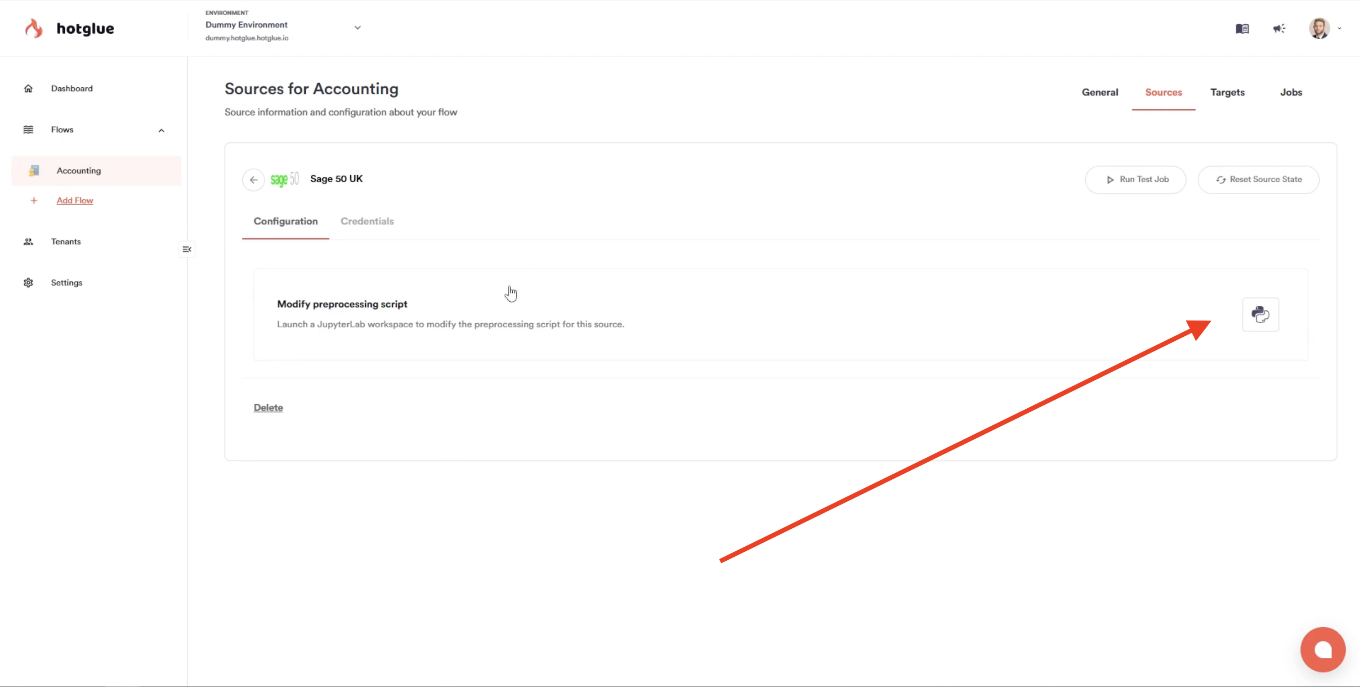Click the Reset Source State button
Image resolution: width=1360 pixels, height=687 pixels.
1259,179
